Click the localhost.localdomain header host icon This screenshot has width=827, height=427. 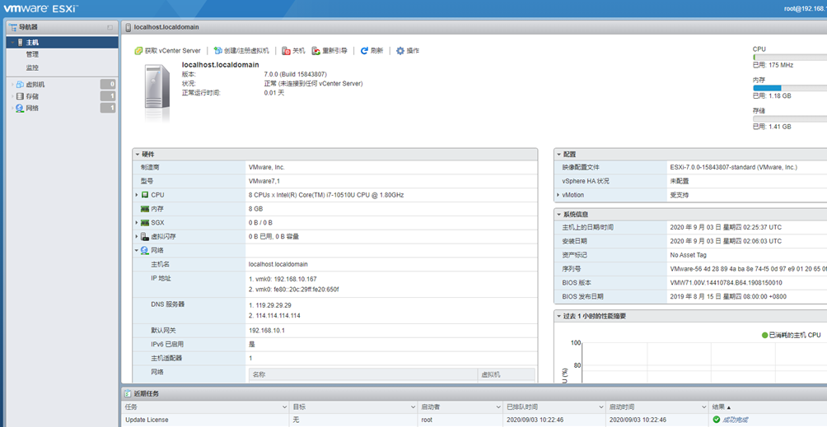coord(128,27)
